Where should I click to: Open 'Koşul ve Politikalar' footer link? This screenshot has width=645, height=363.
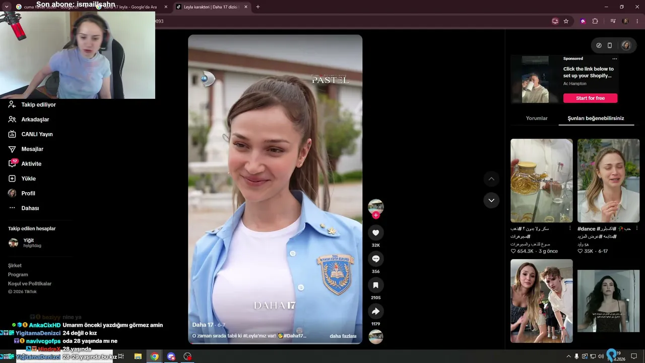(30, 284)
